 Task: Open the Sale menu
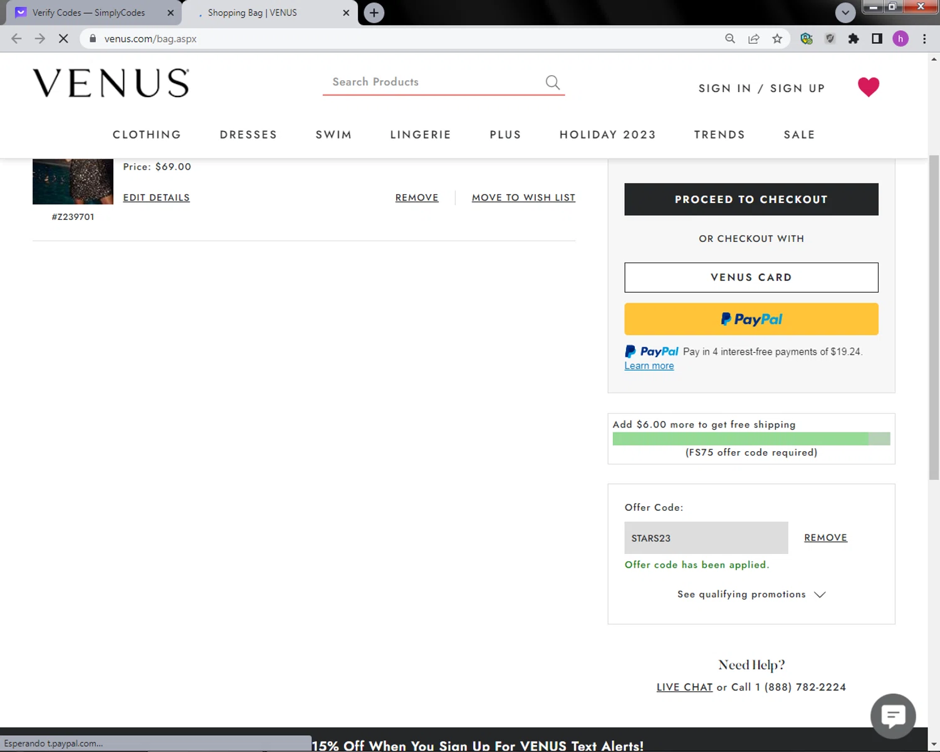pyautogui.click(x=799, y=135)
